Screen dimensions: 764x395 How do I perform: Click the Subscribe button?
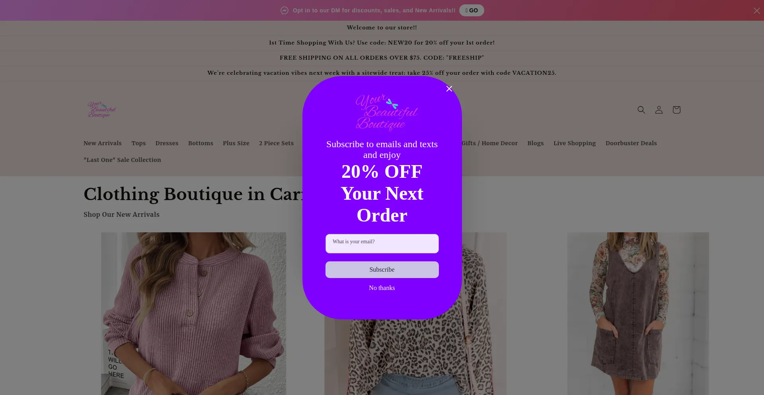click(382, 270)
